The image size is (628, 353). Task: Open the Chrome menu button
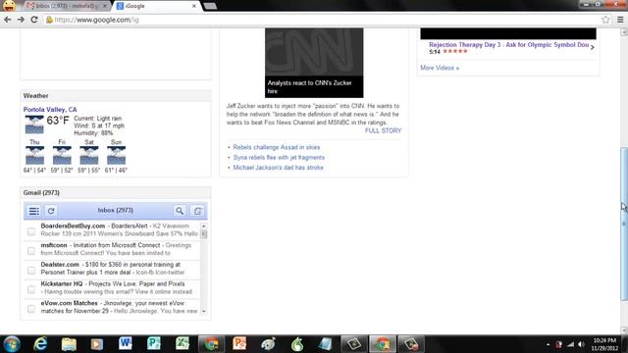point(620,20)
